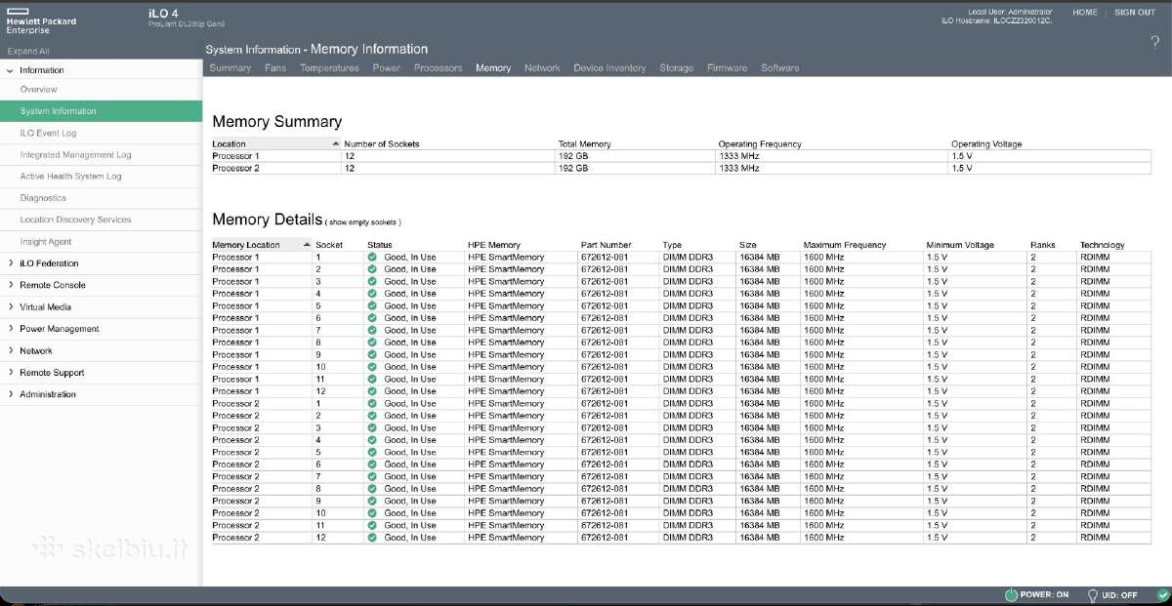Sort Memory Summary by Location arrow
Screen dimensions: 1172x606
pos(335,143)
